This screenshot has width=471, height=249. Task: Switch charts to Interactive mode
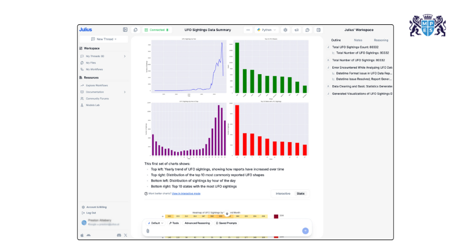[x=283, y=194]
